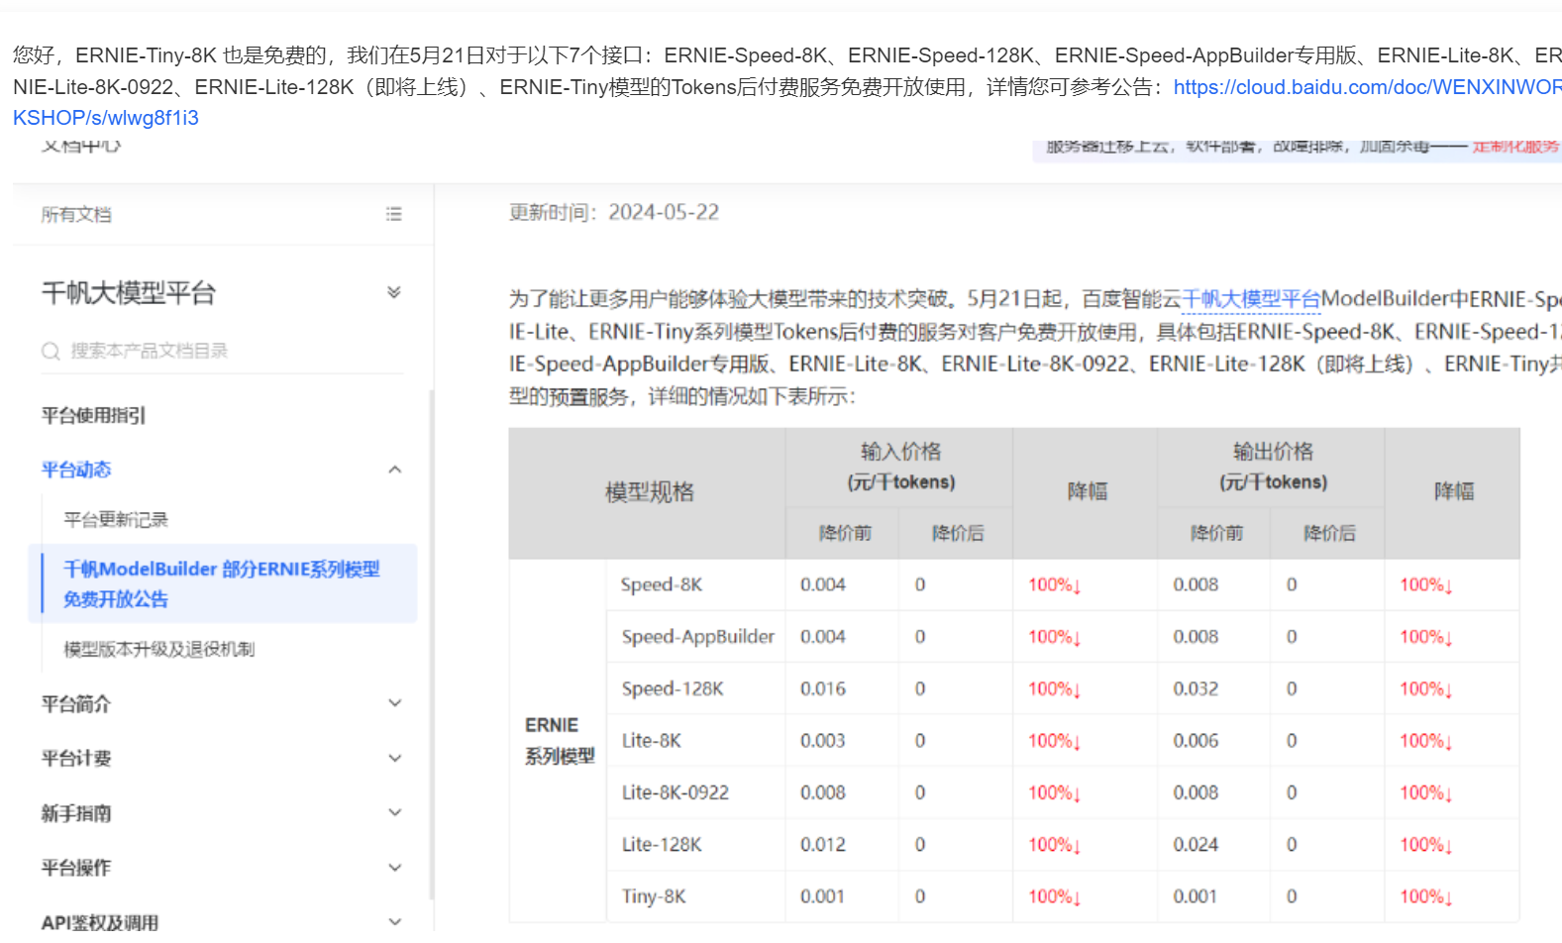Click the Speed-AppBuilder row label
This screenshot has height=943, width=1562.
(x=698, y=637)
